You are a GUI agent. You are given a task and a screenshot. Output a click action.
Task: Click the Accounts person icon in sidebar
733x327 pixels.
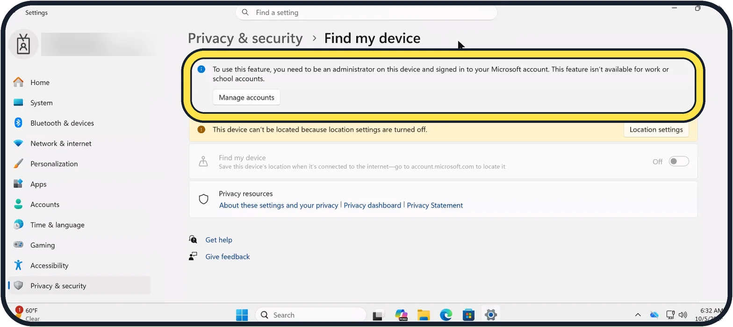18,204
